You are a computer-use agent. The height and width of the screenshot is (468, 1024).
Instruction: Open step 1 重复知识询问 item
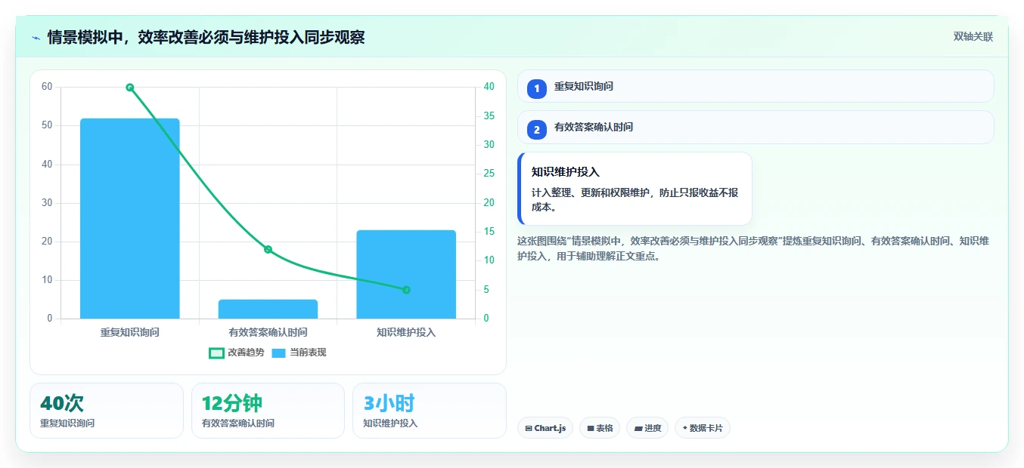pos(756,86)
